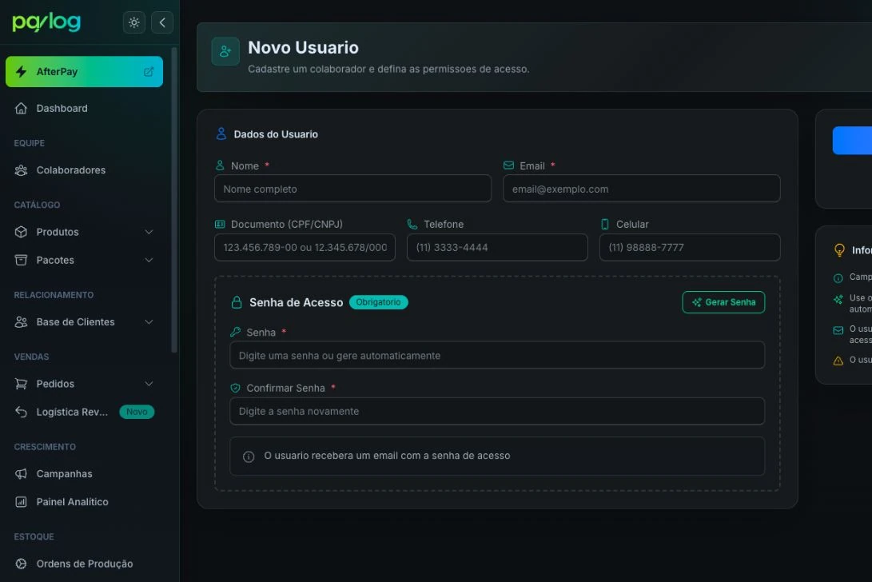Click the sidebar vertical scrollbar
This screenshot has width=872, height=582.
point(174,201)
